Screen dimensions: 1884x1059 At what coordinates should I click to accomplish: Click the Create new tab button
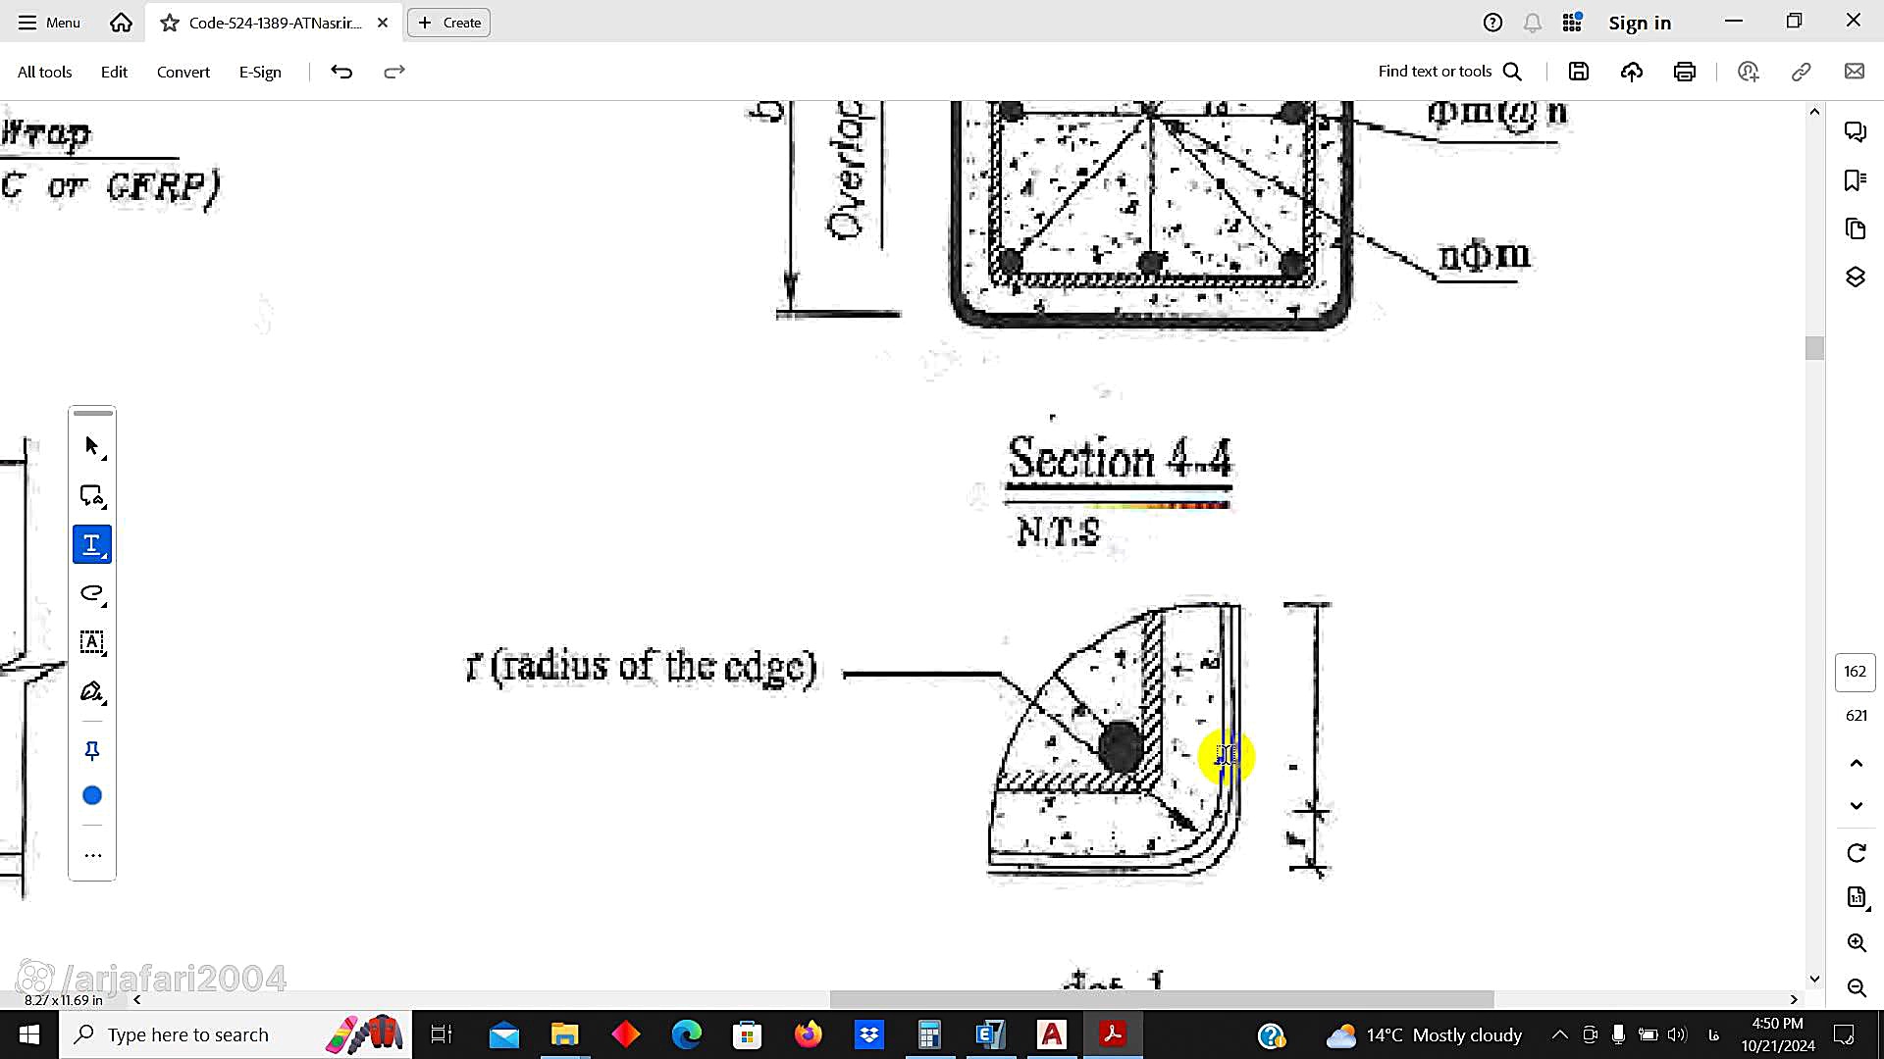(x=449, y=23)
